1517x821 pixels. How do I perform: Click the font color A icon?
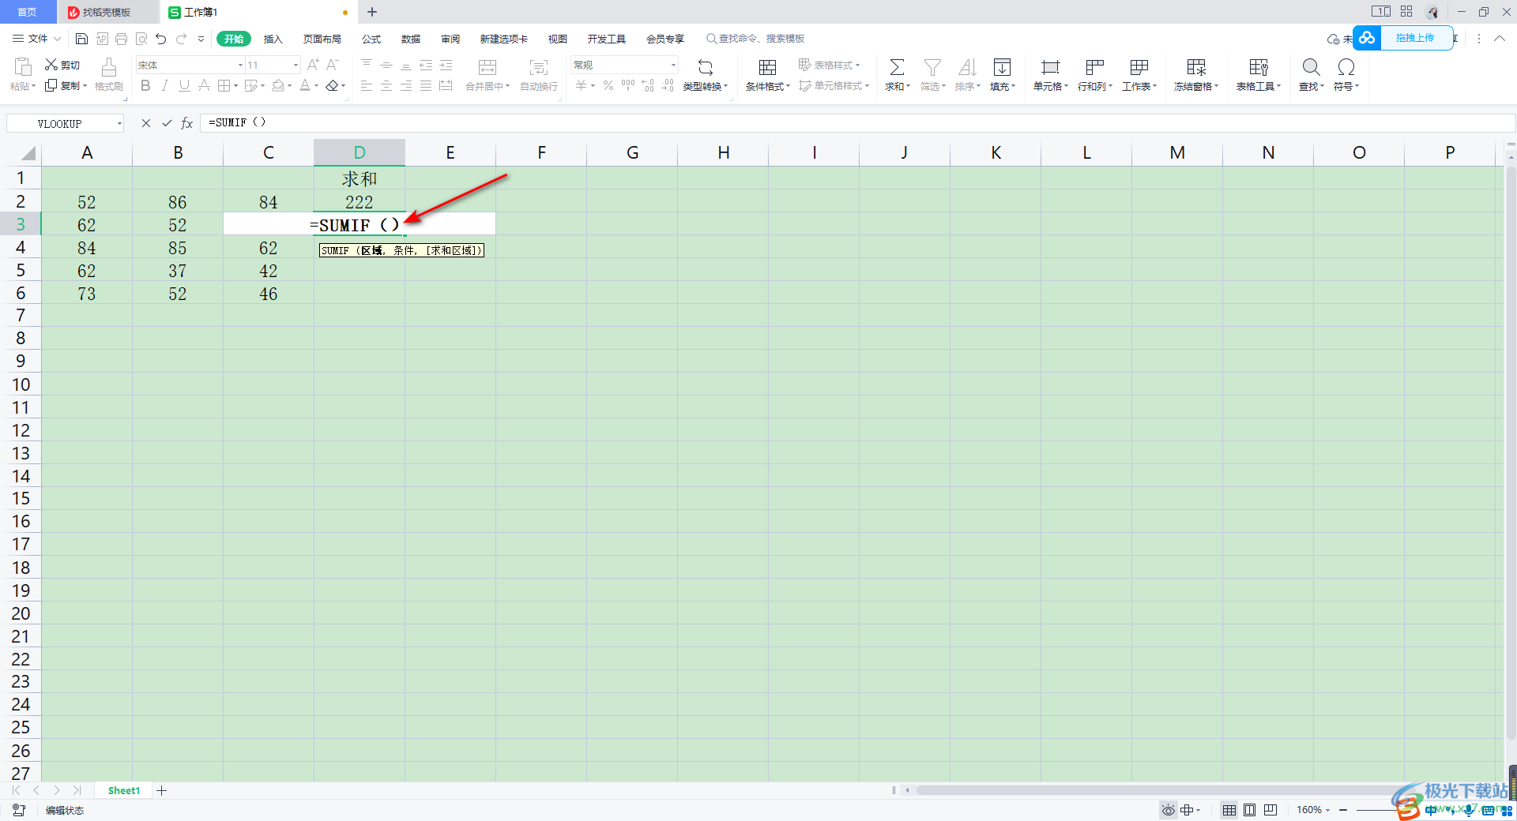click(x=305, y=85)
